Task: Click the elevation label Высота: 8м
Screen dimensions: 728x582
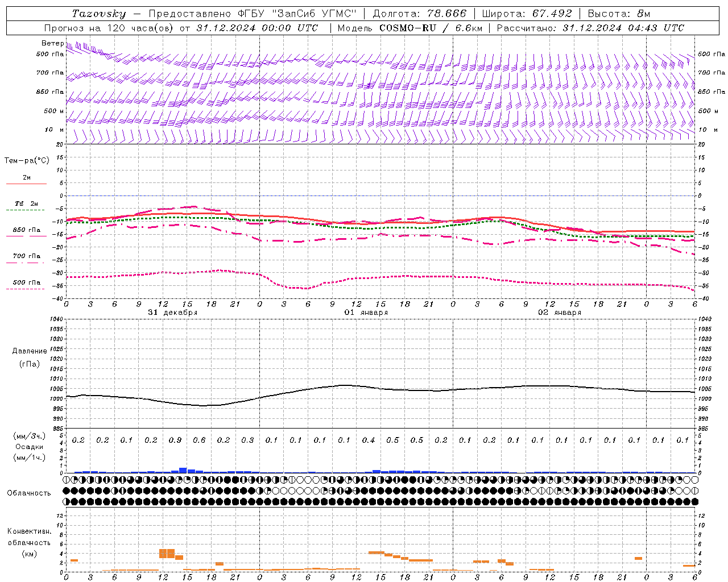Action: point(619,14)
